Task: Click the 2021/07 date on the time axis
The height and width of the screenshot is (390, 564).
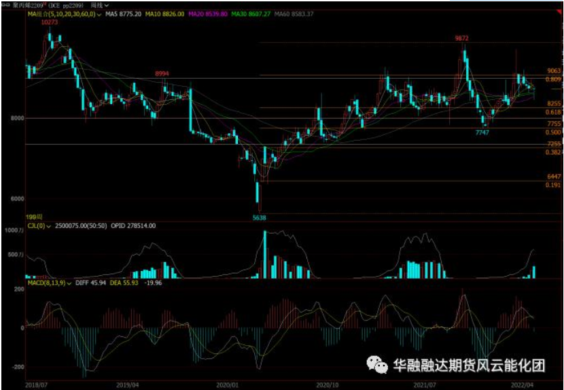Action: 425,385
